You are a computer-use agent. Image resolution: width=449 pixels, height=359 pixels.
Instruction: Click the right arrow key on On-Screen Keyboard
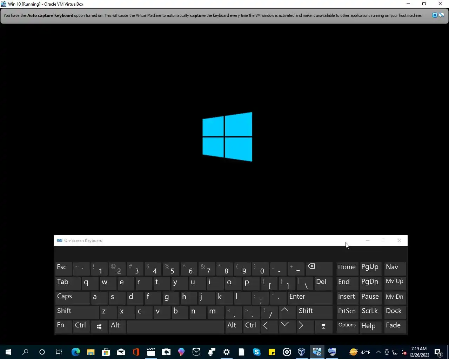305,327
